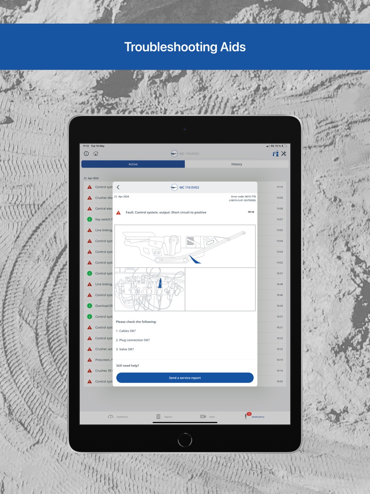
Task: Tap the warning icon of the 19:10 row
Action: [x=90, y=187]
